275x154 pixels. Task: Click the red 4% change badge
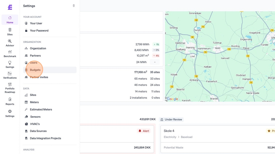156,56
